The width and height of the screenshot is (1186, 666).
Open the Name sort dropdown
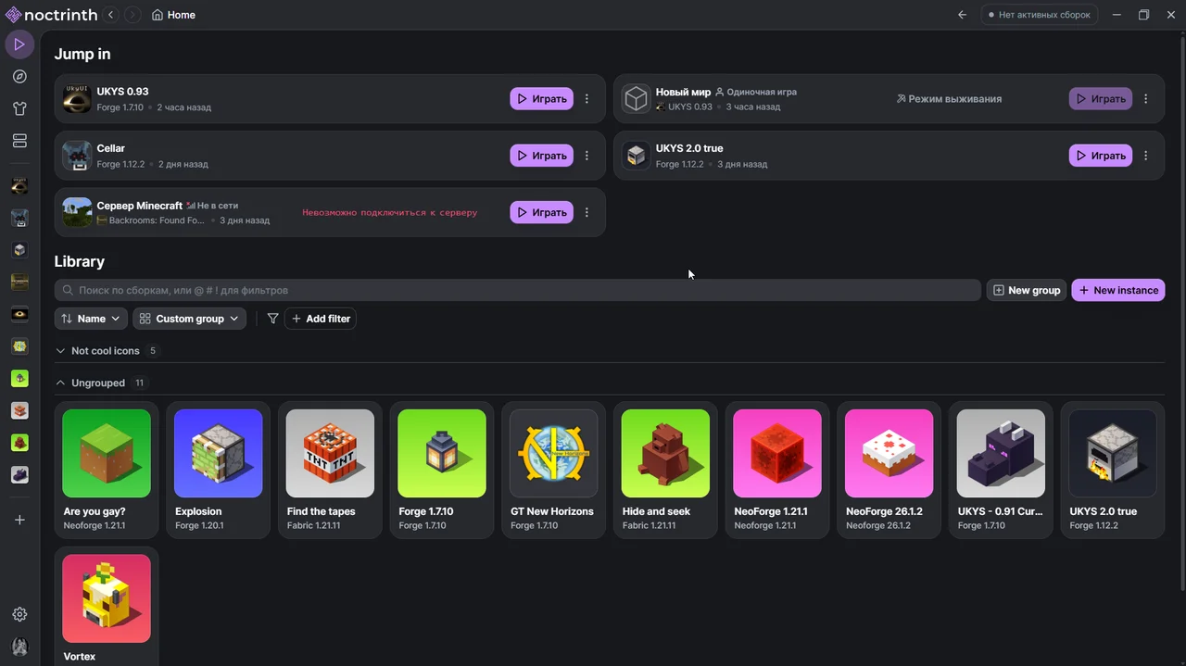(x=91, y=319)
